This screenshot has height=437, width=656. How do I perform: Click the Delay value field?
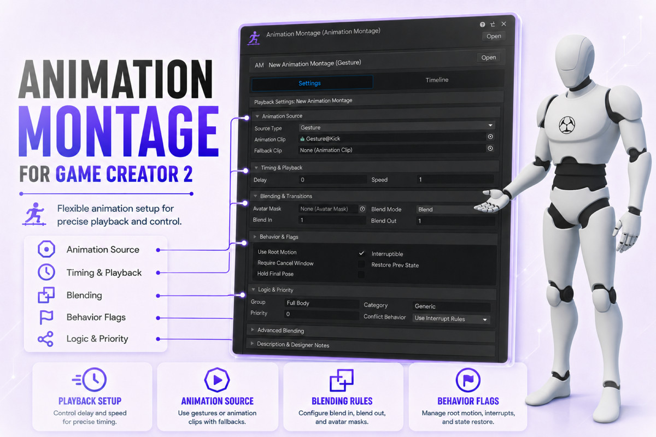[x=333, y=180]
